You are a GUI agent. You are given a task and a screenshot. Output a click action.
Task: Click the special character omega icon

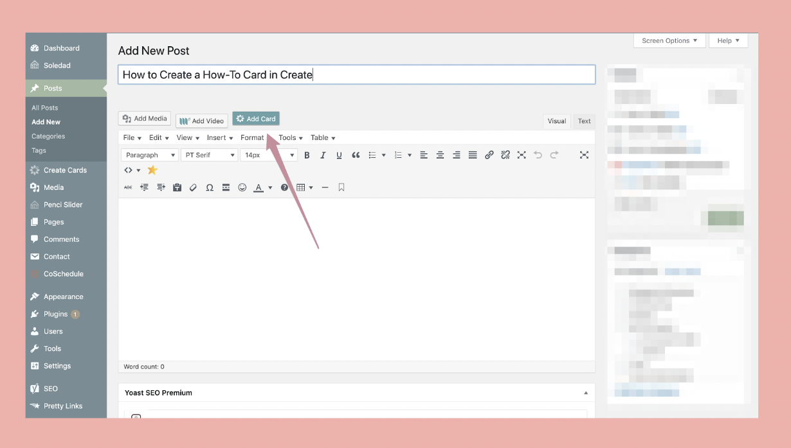pyautogui.click(x=210, y=187)
